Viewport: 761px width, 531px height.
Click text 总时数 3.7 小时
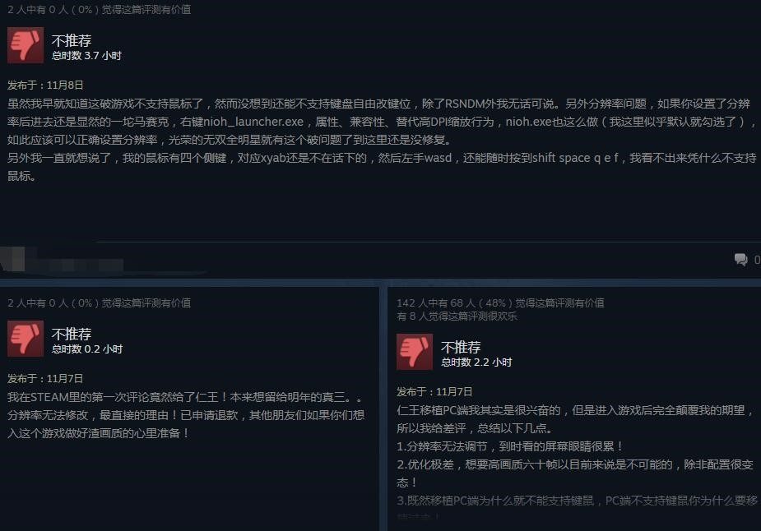[x=86, y=56]
